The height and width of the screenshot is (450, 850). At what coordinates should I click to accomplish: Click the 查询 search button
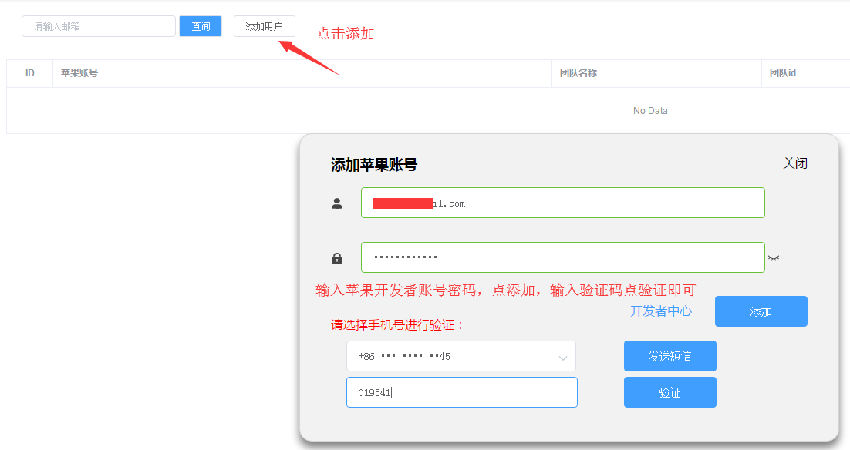201,26
